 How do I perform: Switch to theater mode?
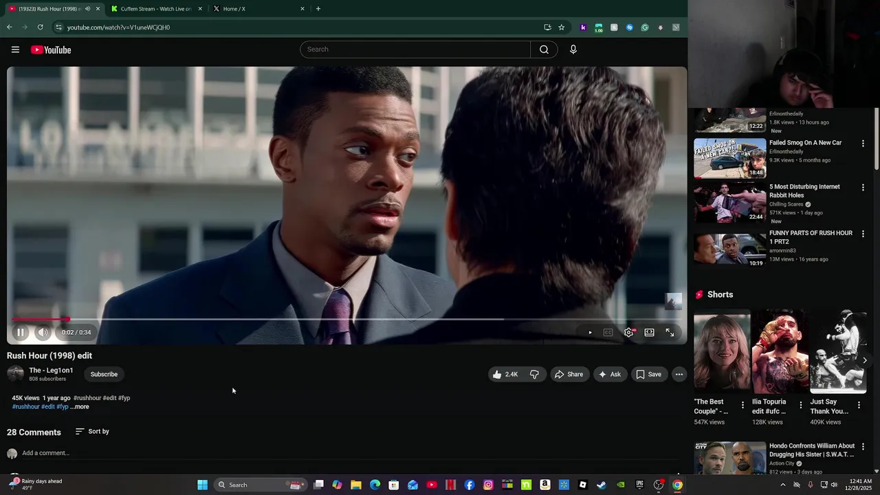pos(649,333)
